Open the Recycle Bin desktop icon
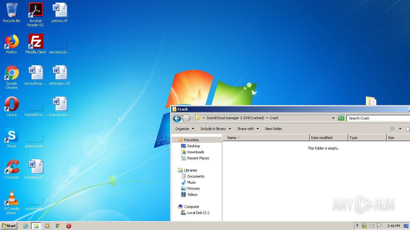 12,13
